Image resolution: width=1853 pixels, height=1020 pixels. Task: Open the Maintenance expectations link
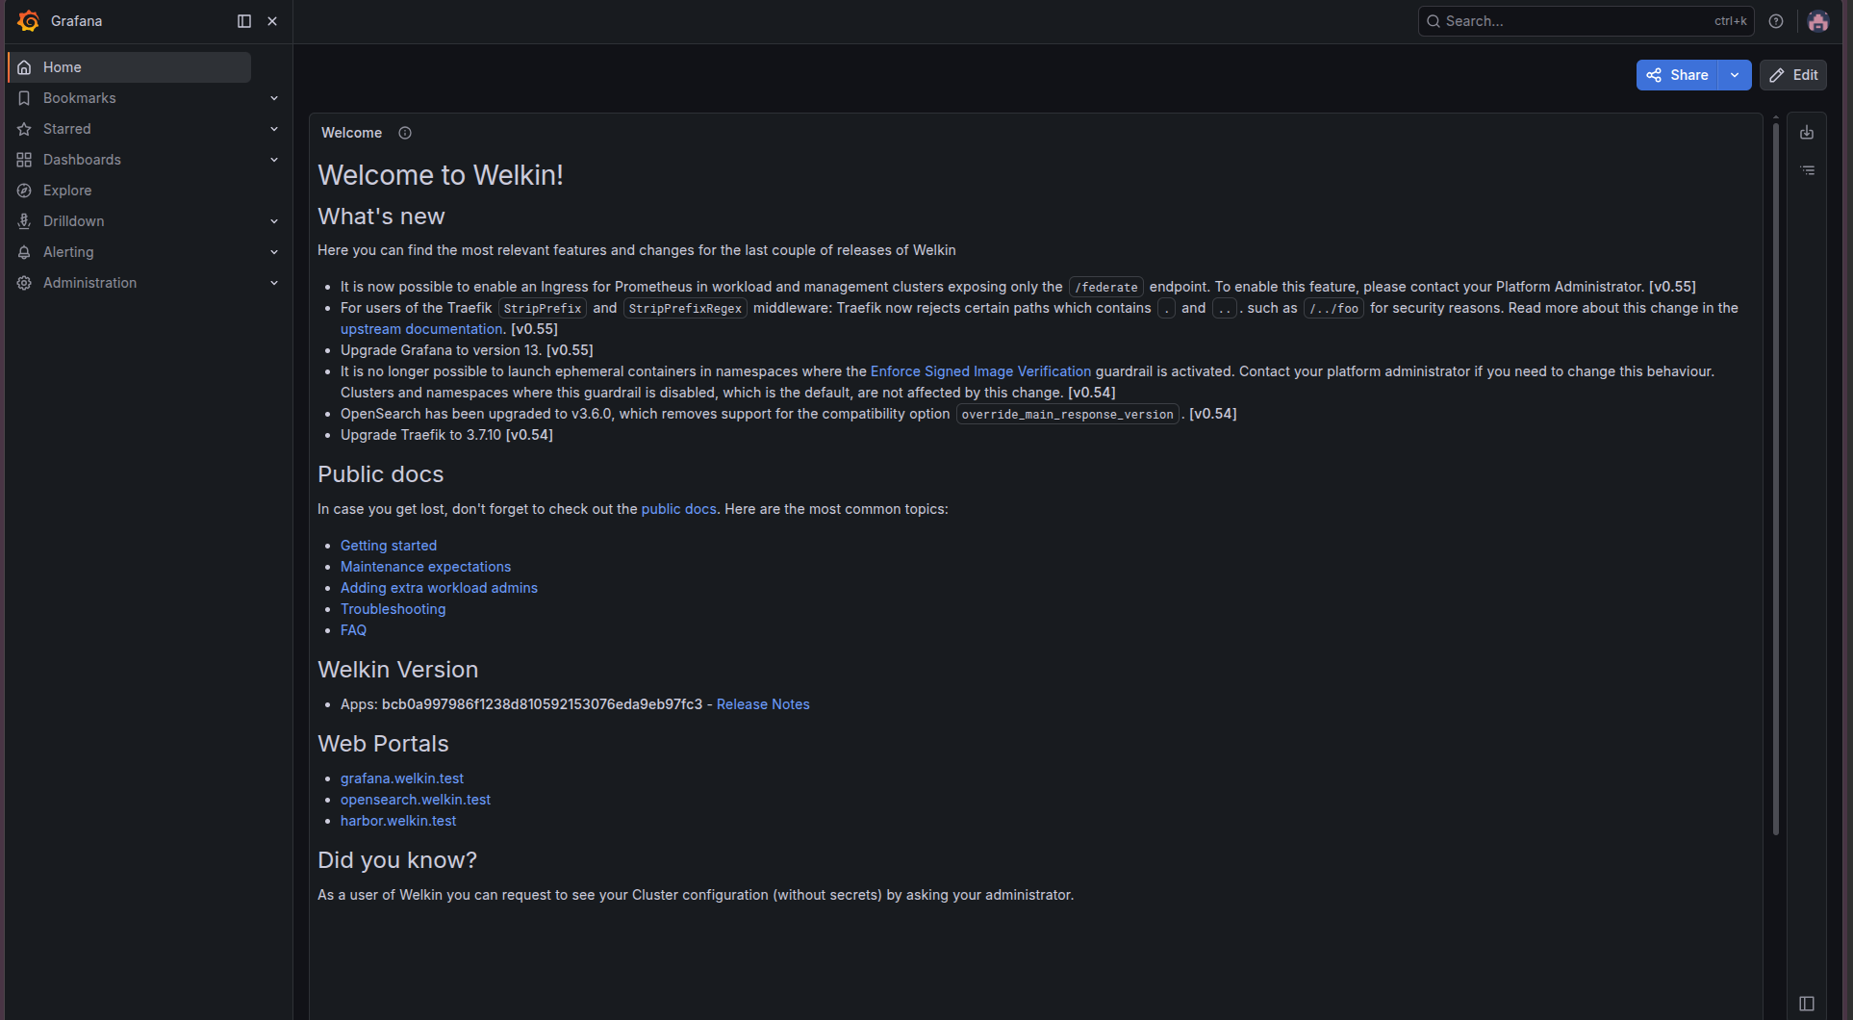click(x=425, y=567)
